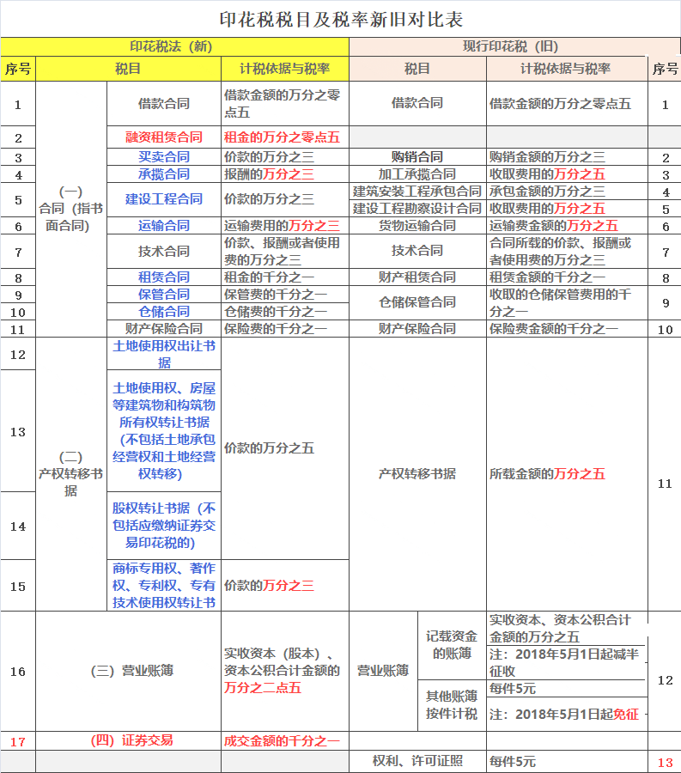
Task: Select the 加工承揽合同 cell
Action: click(417, 174)
